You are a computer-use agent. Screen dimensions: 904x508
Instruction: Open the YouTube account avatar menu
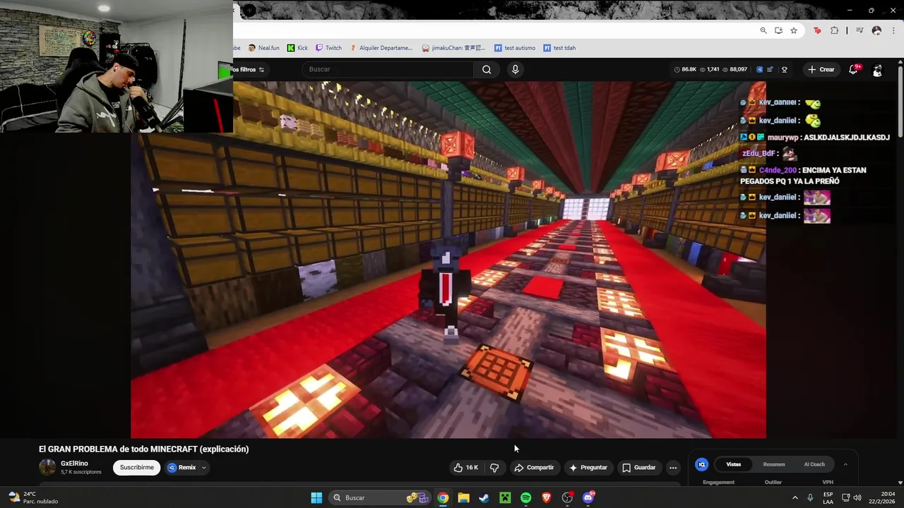tap(877, 70)
